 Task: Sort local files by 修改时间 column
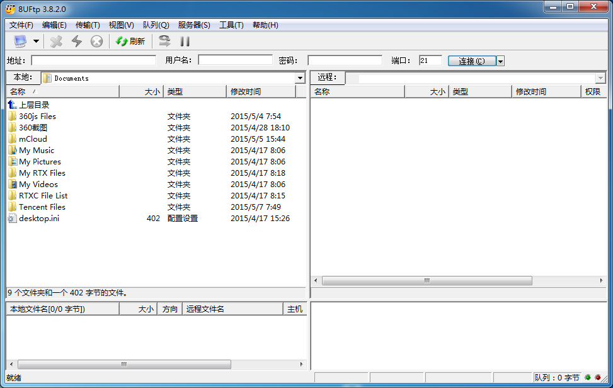point(260,92)
